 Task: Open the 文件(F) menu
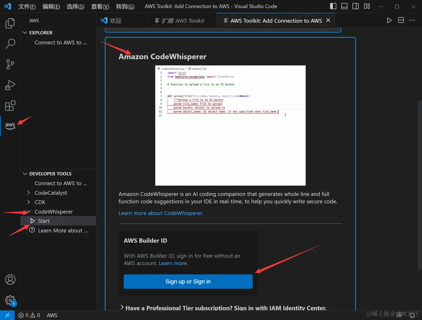coord(27,6)
